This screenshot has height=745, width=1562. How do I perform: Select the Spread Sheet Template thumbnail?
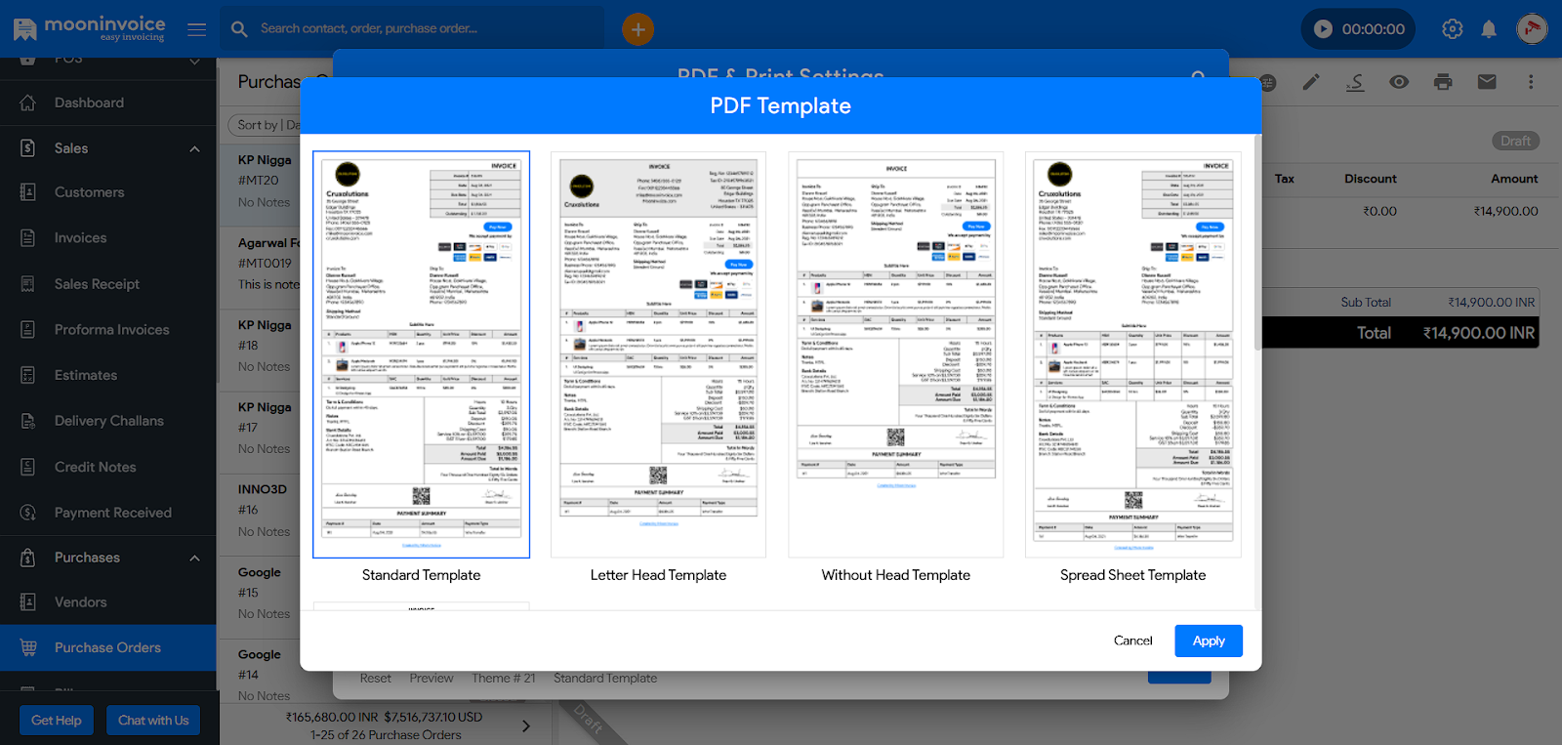[1132, 354]
